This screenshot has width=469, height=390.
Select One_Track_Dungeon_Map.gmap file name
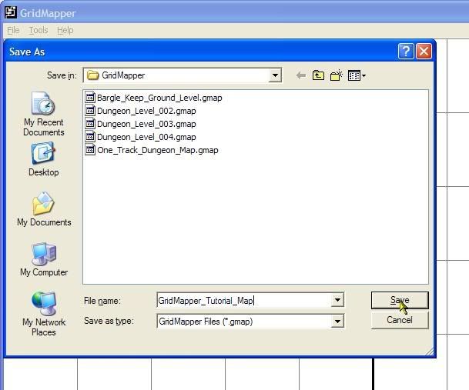pyautogui.click(x=158, y=150)
